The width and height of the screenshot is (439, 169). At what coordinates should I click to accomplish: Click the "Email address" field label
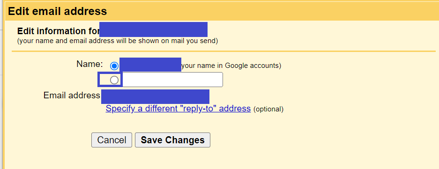[x=72, y=96]
